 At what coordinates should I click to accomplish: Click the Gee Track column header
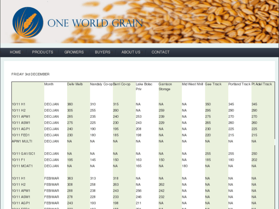[213, 84]
